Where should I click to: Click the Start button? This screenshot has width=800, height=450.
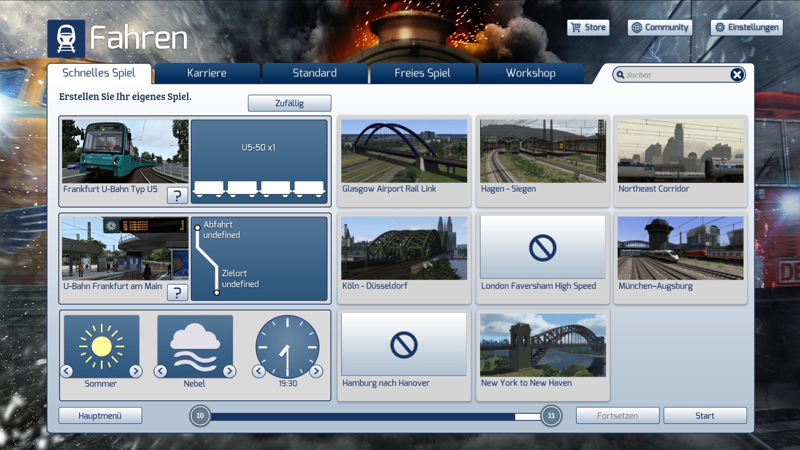pyautogui.click(x=705, y=415)
